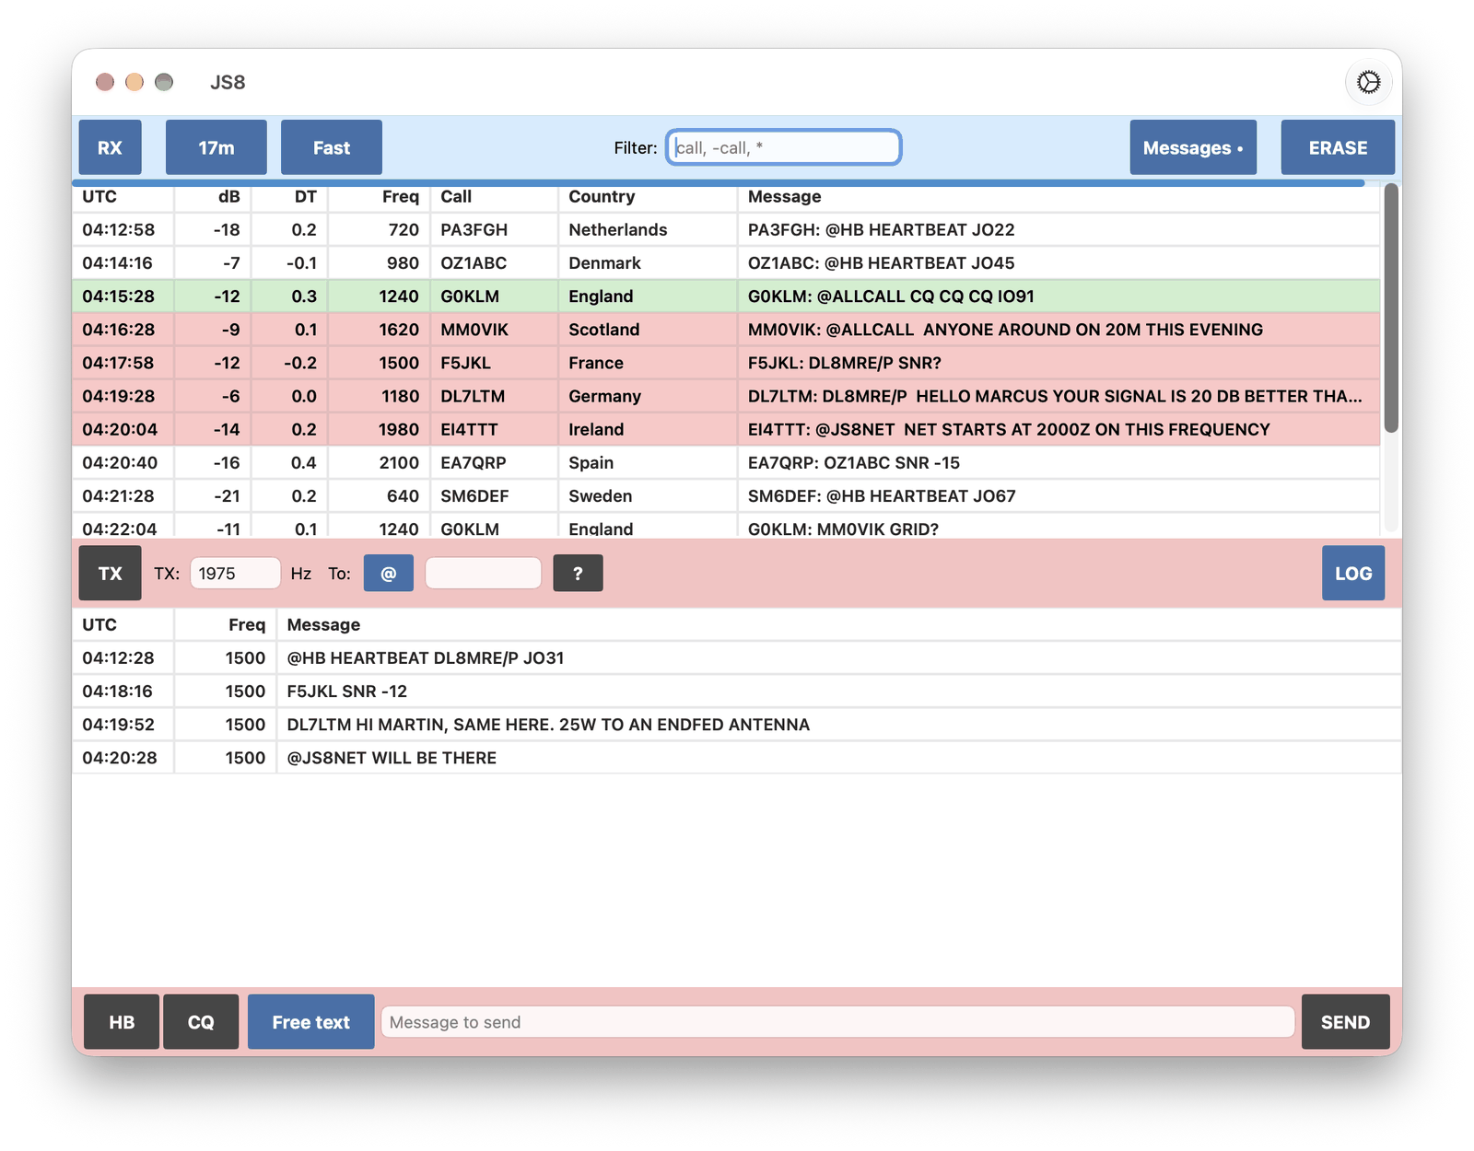
Task: Open settings via the gear icon
Action: point(1369,82)
